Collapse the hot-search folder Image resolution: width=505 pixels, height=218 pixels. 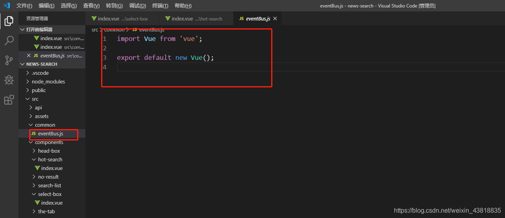[52, 159]
